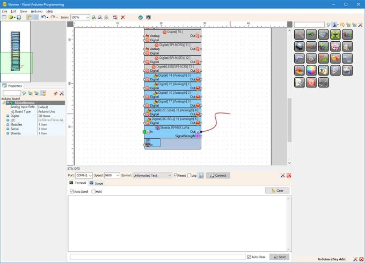
Task: Click the Arduino IDE upload icon
Action: [148, 18]
